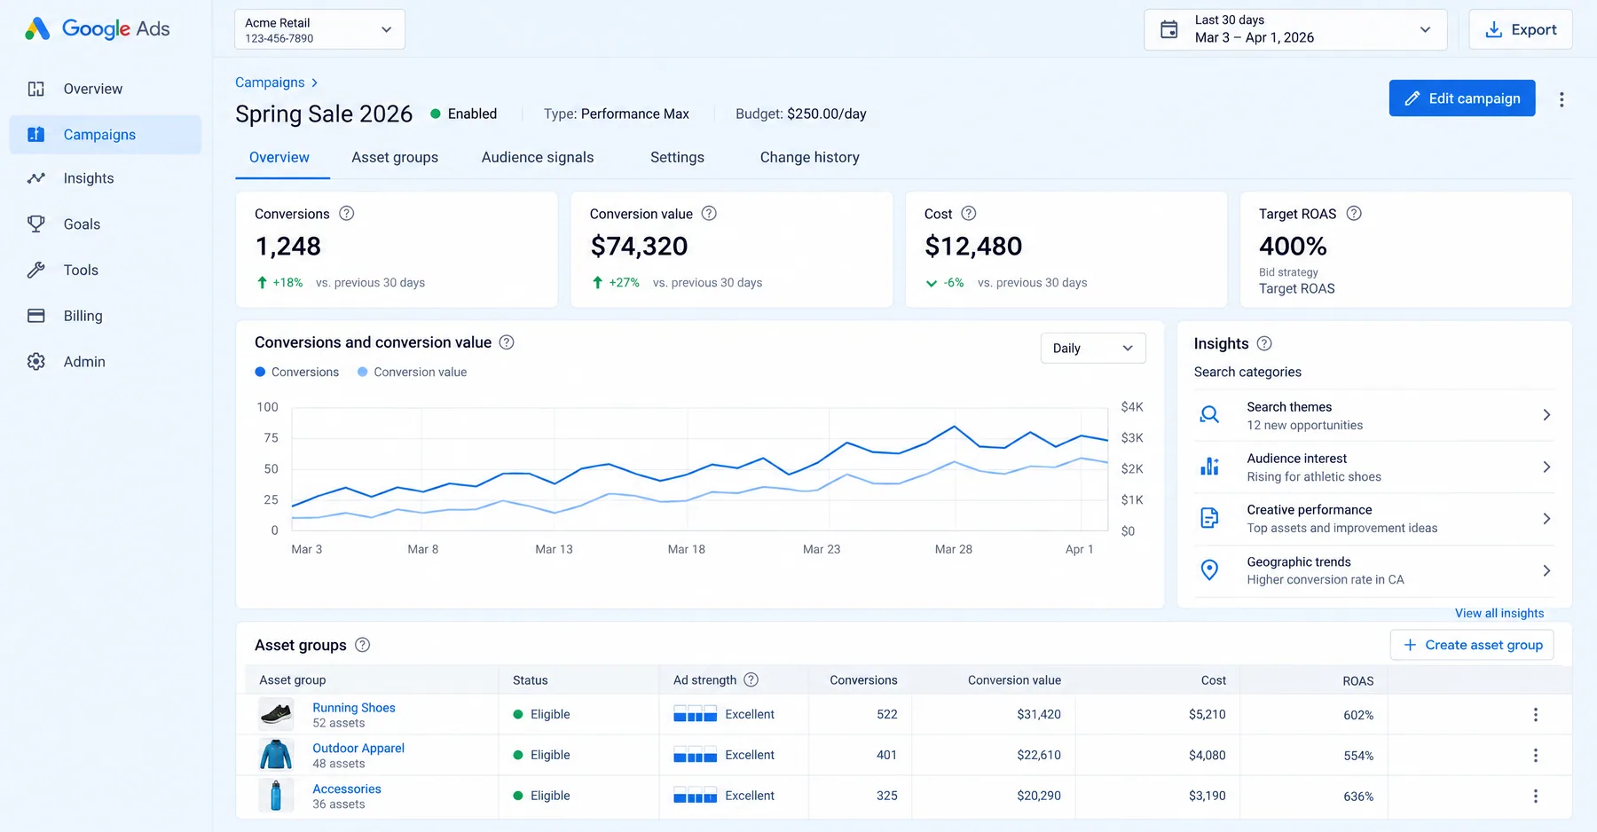This screenshot has width=1597, height=832.
Task: Click the $74,320 conversion value figure
Action: (x=639, y=247)
